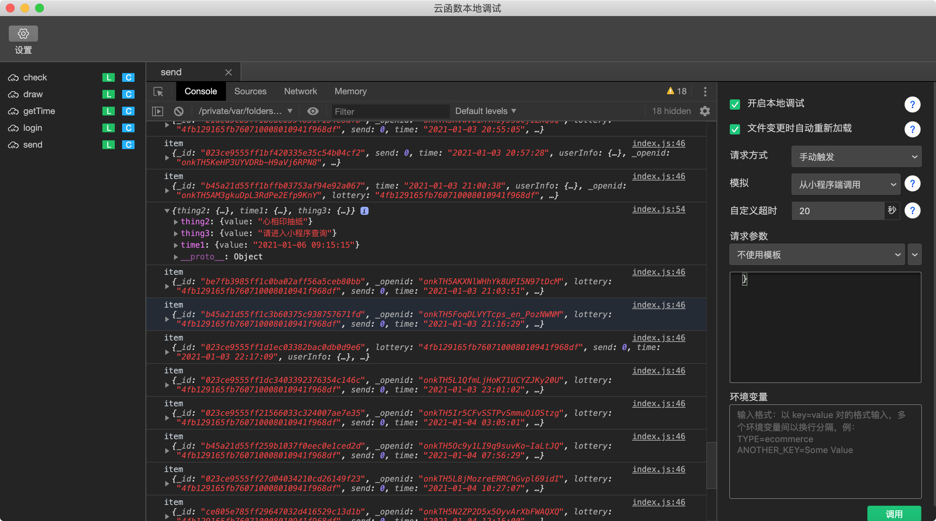Switch to the Sources tab
The height and width of the screenshot is (521, 936).
(250, 91)
